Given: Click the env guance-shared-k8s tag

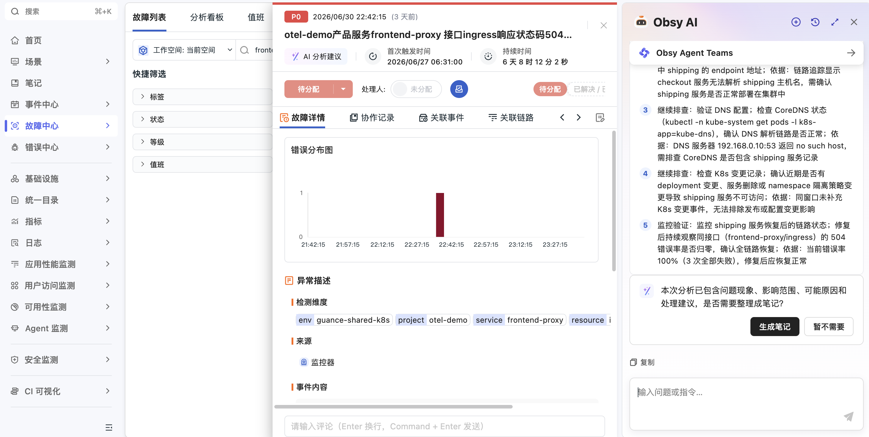Looking at the screenshot, I should 344,320.
